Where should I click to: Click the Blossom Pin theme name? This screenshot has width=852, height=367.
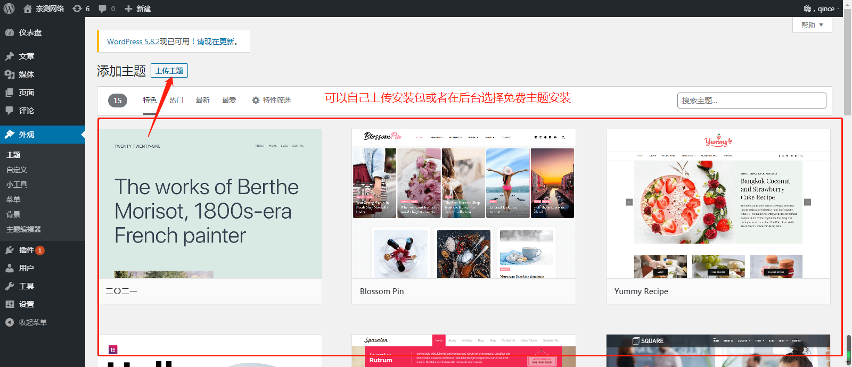382,291
